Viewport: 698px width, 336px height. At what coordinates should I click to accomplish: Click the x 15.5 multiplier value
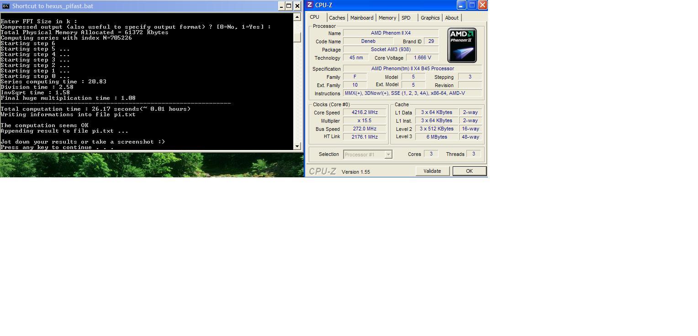(365, 120)
